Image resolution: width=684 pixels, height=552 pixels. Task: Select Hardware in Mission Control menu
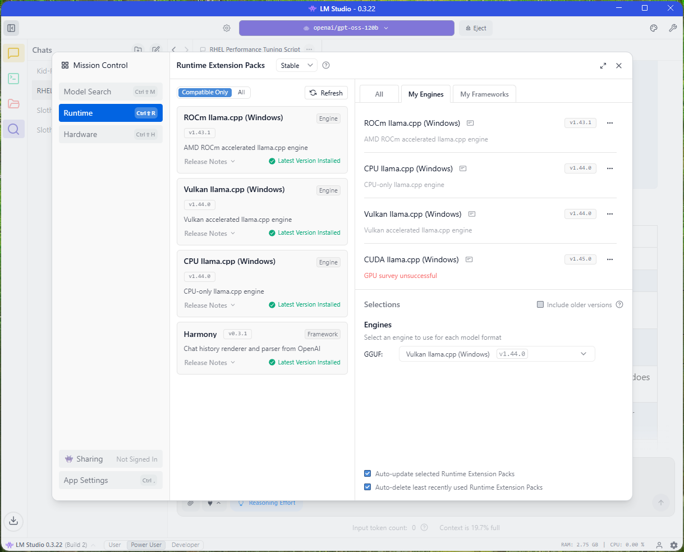110,135
